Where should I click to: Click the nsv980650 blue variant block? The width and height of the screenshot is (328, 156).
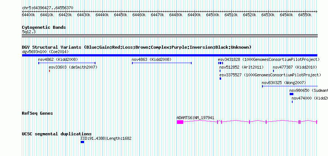point(292,94)
